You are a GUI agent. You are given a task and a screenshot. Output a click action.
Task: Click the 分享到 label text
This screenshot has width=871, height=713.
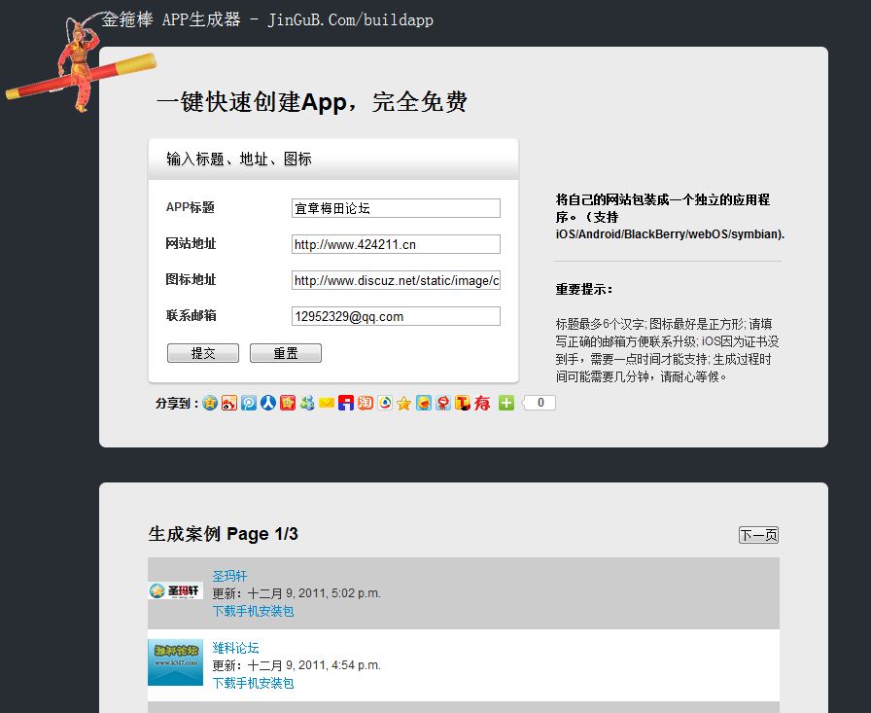[177, 404]
